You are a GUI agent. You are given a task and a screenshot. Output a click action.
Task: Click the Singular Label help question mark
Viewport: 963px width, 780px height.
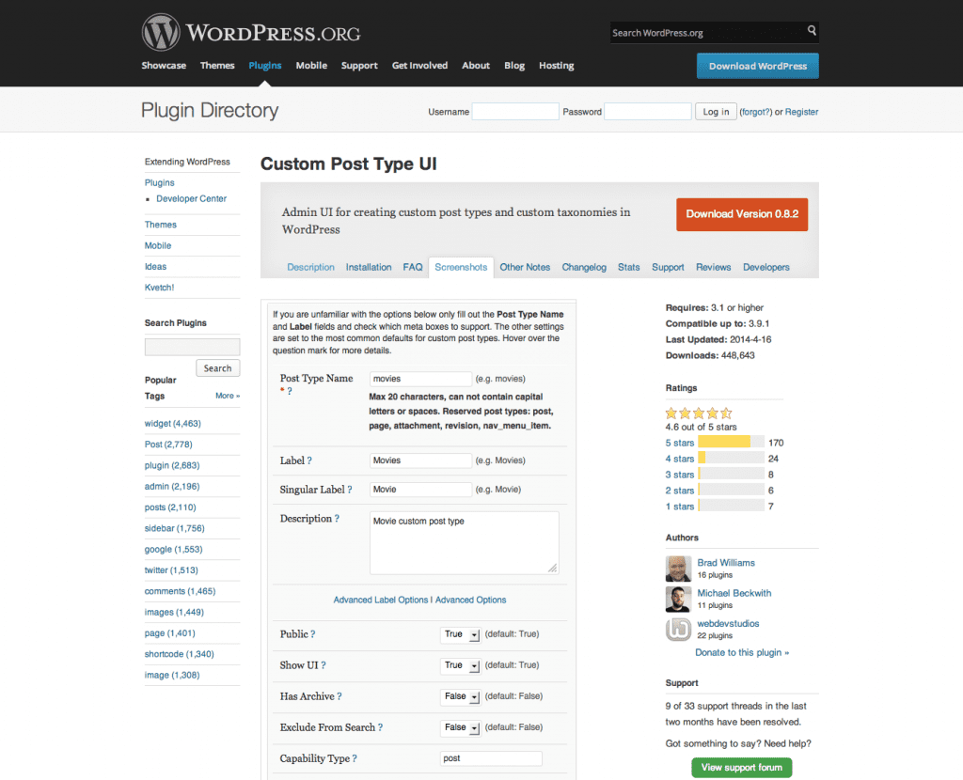[350, 490]
